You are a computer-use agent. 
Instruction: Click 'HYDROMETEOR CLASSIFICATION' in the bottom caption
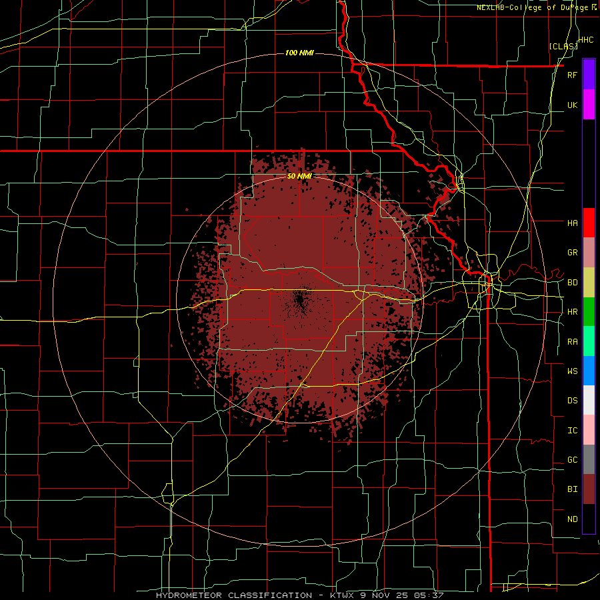[234, 595]
